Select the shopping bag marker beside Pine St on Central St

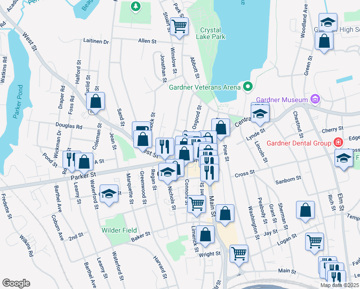point(220,128)
